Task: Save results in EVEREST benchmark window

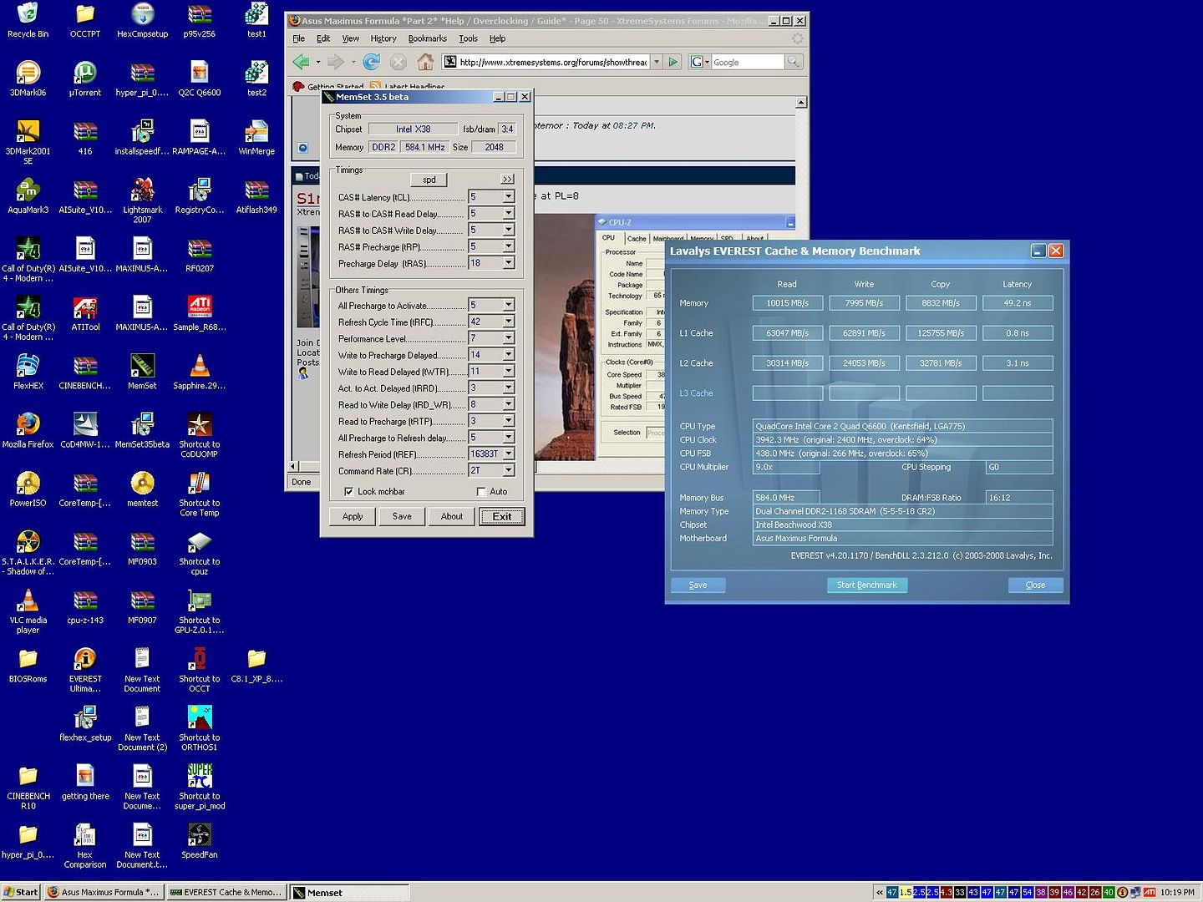Action: coord(698,585)
